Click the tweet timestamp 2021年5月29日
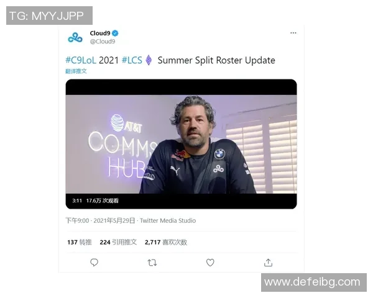The width and height of the screenshot is (373, 298). point(114,220)
